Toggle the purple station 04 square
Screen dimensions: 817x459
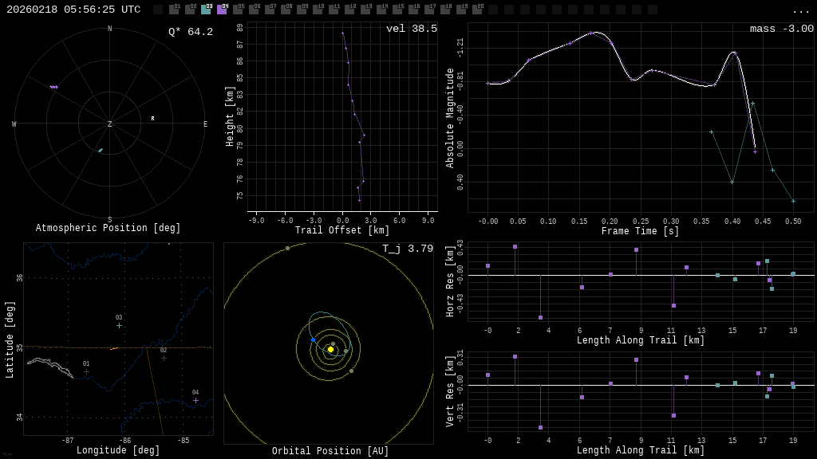[x=222, y=10]
